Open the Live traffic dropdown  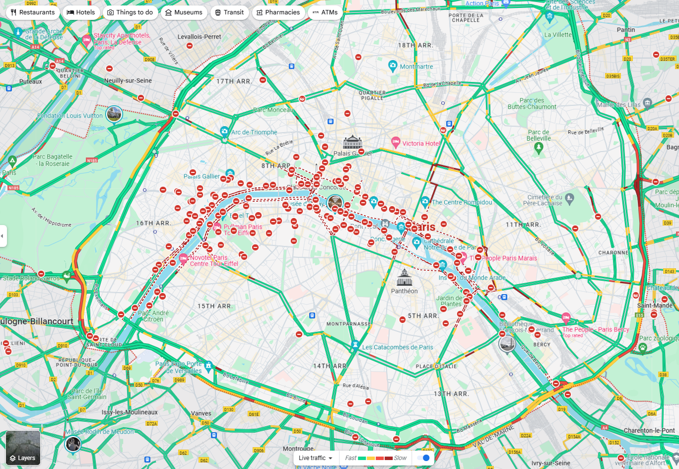click(316, 458)
